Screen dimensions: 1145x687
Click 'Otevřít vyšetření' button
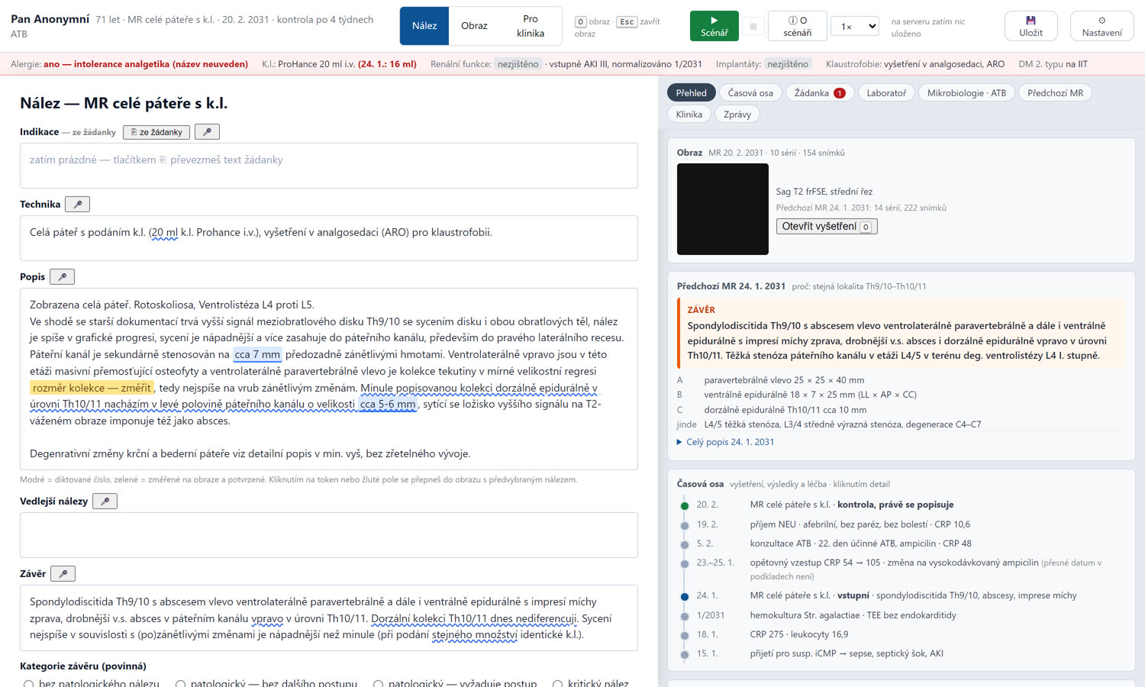tap(827, 227)
